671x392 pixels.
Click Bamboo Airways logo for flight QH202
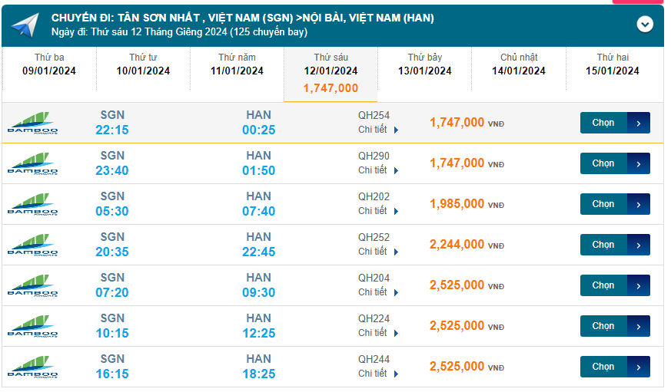[x=32, y=204]
